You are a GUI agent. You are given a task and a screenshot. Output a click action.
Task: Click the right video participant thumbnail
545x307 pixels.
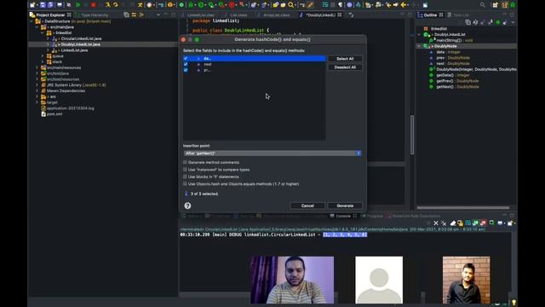tap(466, 280)
